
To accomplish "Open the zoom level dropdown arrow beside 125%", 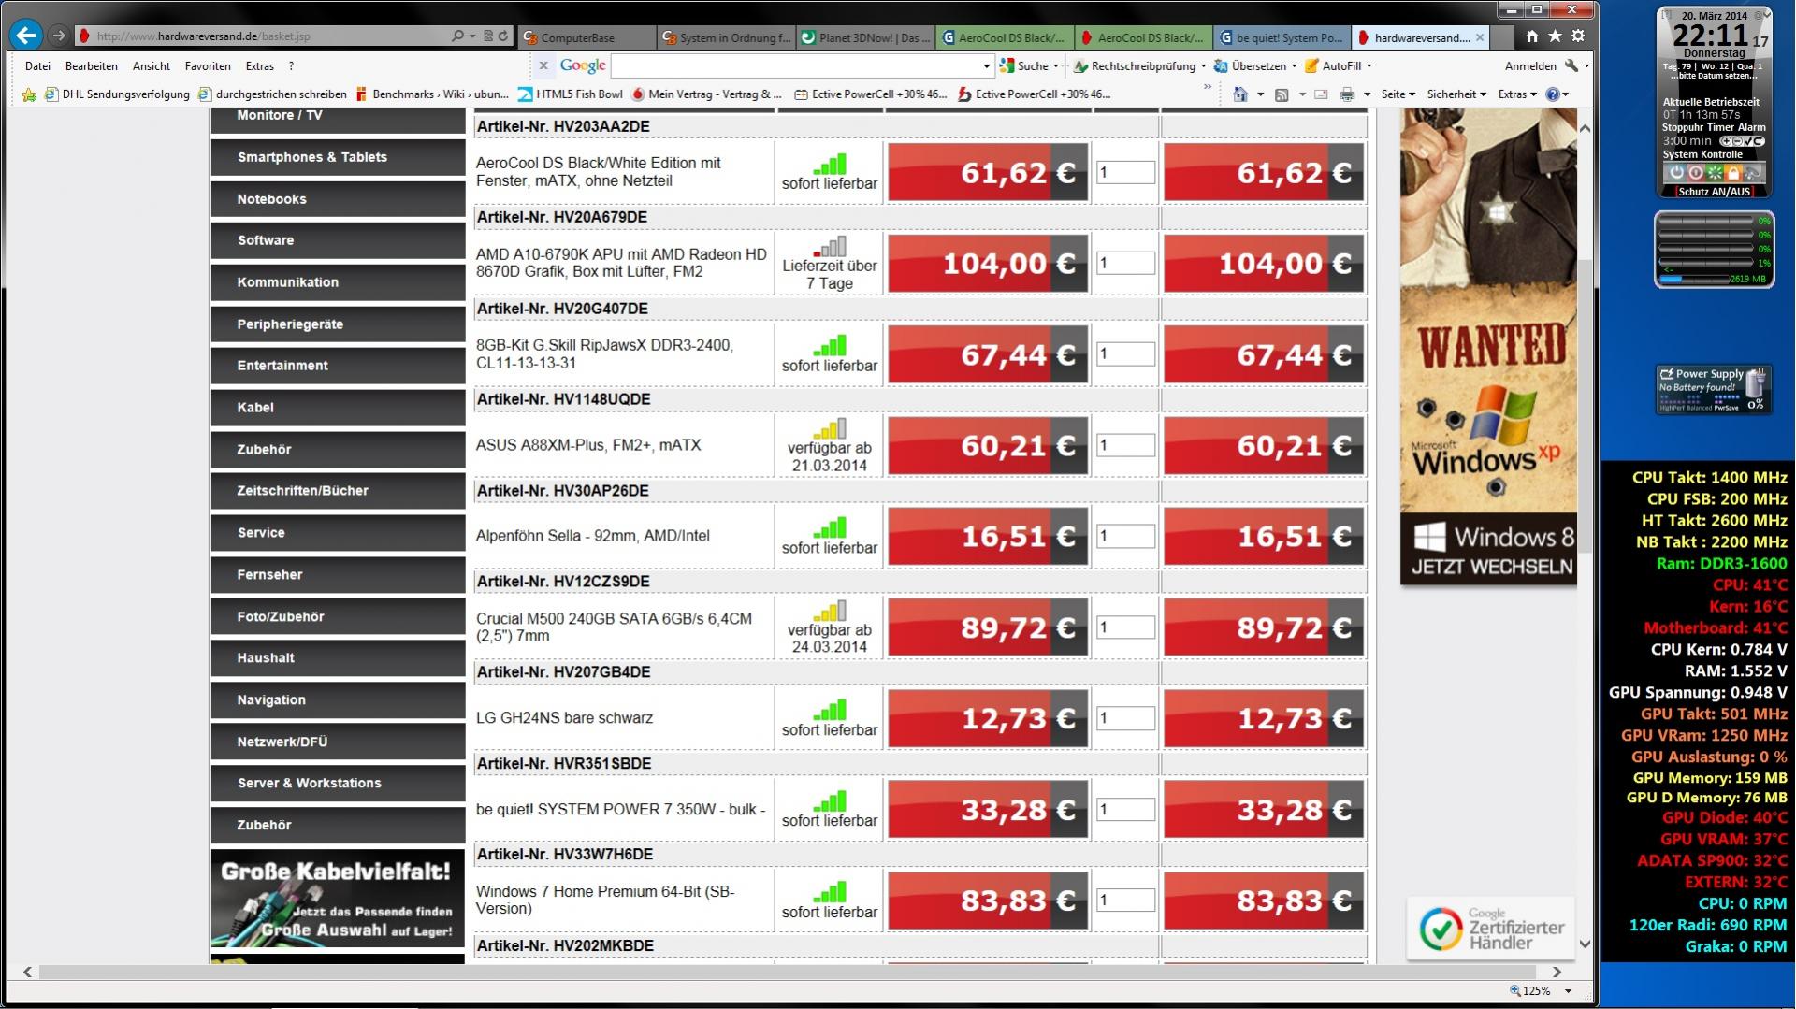I will coord(1568,991).
